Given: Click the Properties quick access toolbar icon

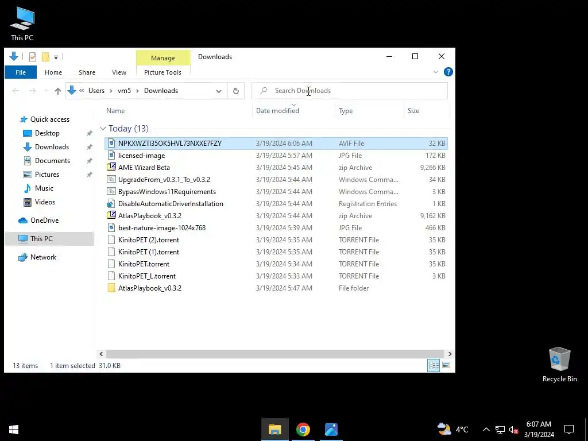Looking at the screenshot, I should (x=33, y=57).
